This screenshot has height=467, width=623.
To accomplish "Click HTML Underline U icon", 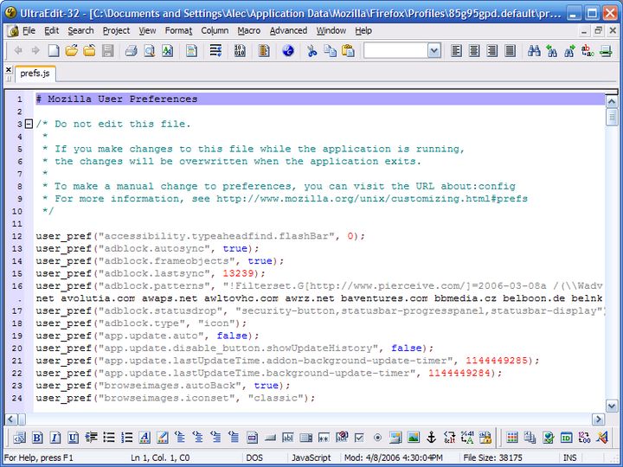I will tap(73, 438).
